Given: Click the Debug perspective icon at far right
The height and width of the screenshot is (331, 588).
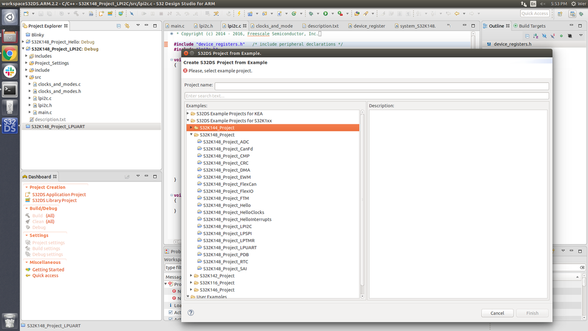Looking at the screenshot, I should click(x=582, y=14).
